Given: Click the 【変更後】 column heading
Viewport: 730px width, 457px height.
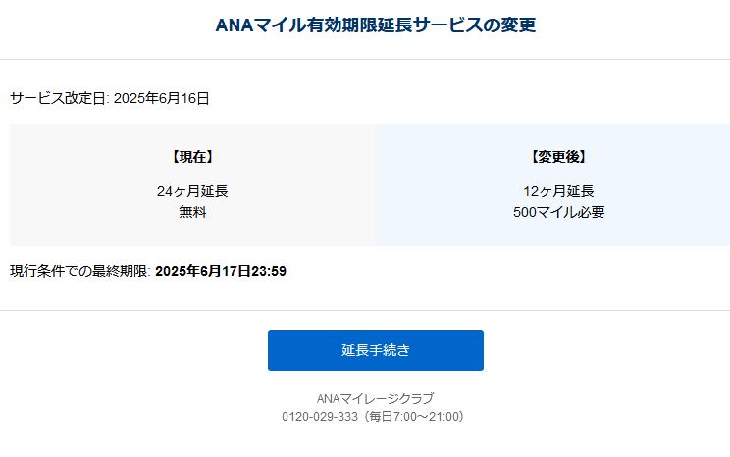Looking at the screenshot, I should point(558,157).
